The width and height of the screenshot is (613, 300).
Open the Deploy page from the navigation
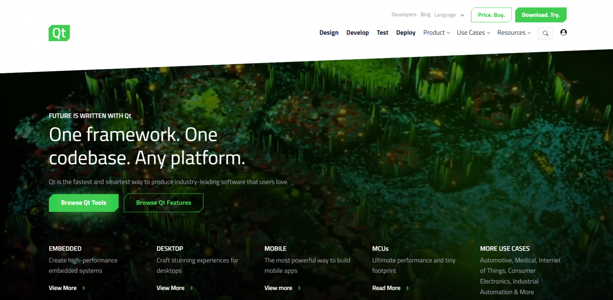coord(405,32)
